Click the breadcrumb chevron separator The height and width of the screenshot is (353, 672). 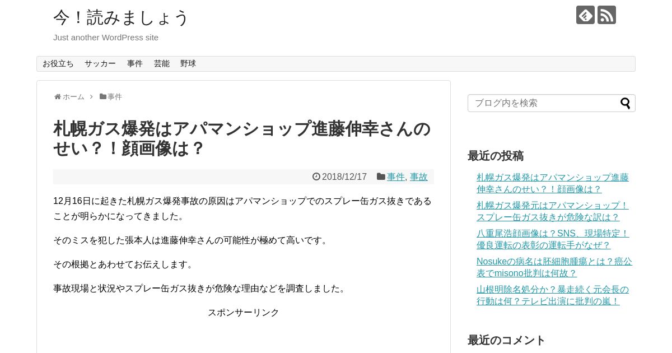[91, 96]
